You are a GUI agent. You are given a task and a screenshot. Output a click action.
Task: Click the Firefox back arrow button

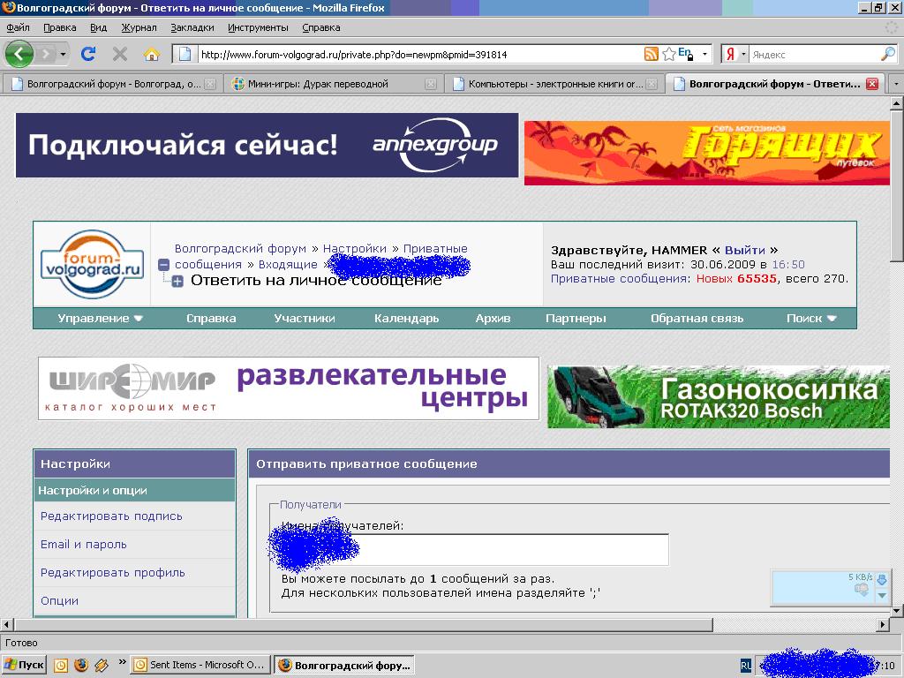[x=19, y=54]
